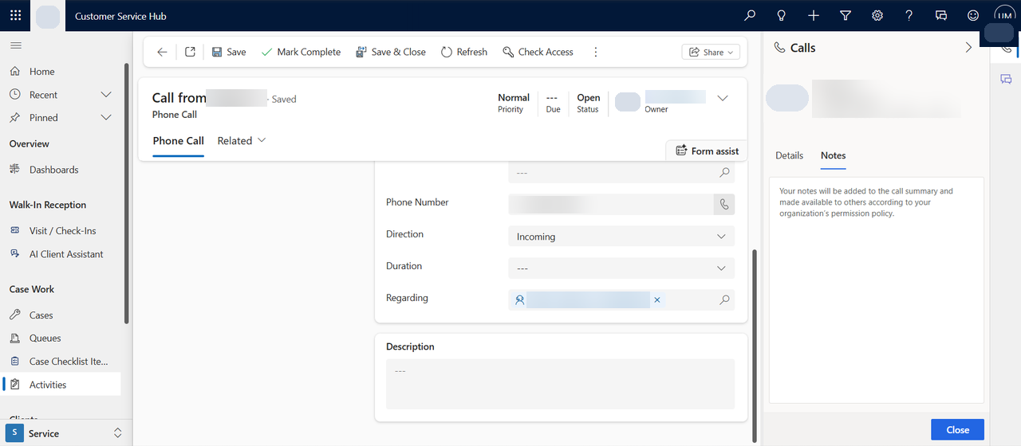Open the chat icon on right side rail
The height and width of the screenshot is (446, 1021).
tap(1006, 79)
